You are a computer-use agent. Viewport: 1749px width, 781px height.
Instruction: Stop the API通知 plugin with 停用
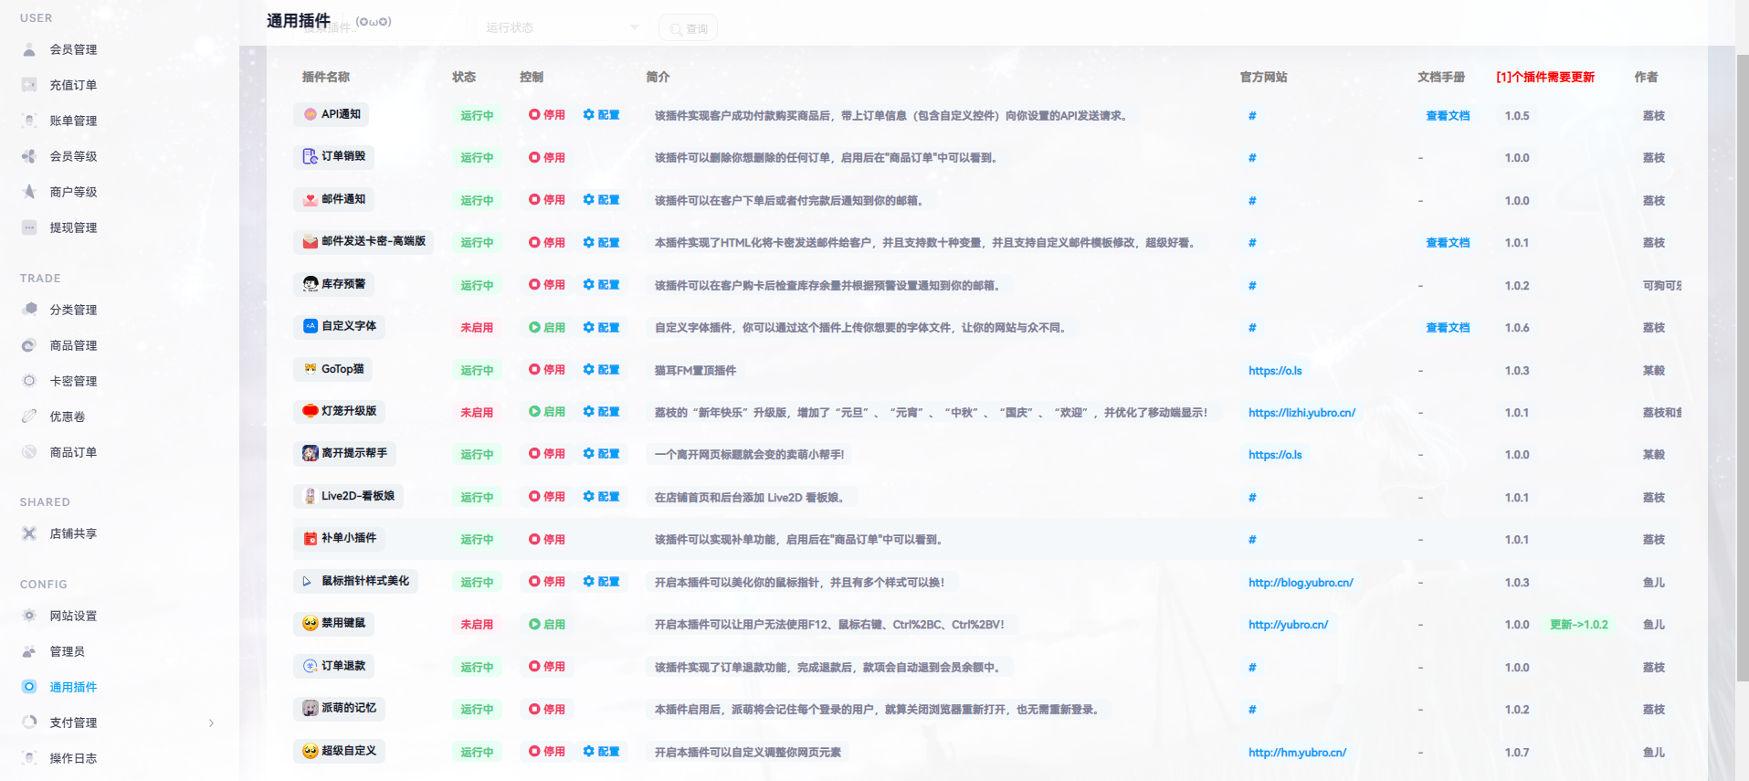pyautogui.click(x=547, y=115)
